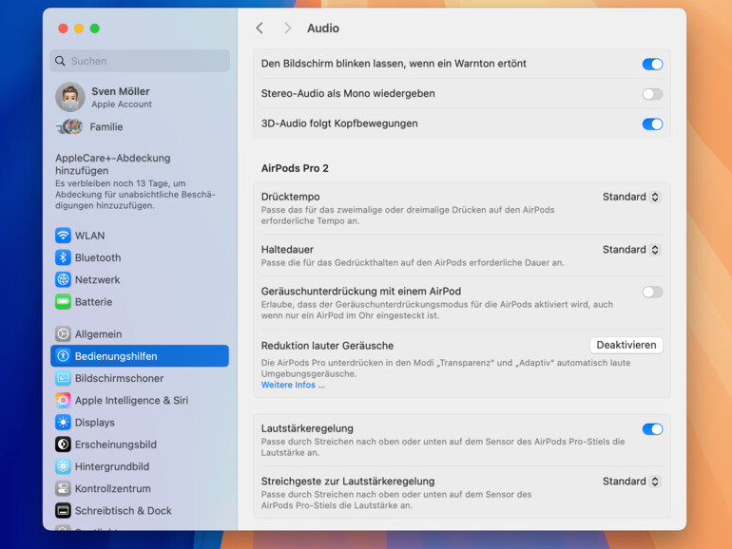Open the Haltedauer Standard dropdown
Image resolution: width=732 pixels, height=549 pixels.
[630, 250]
